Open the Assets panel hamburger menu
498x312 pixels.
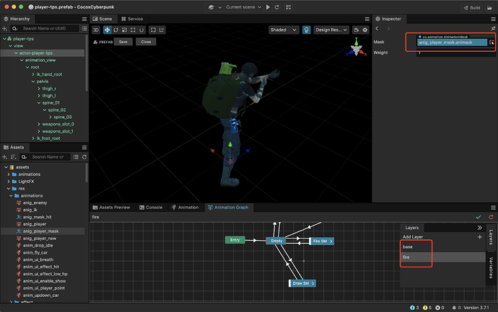[83, 146]
